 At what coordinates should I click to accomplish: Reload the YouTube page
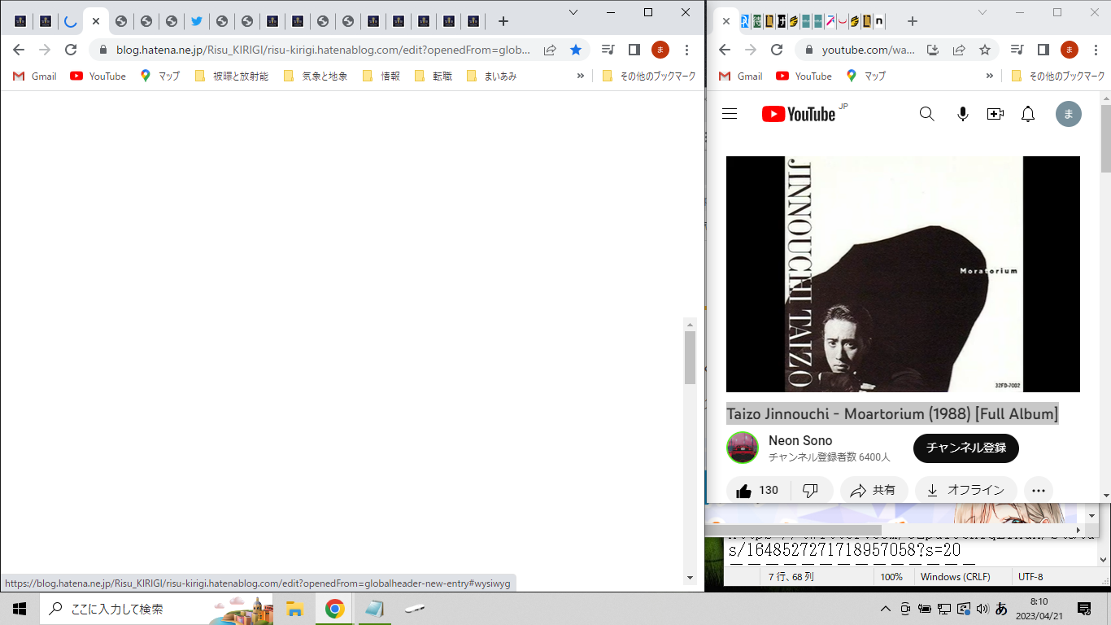click(x=777, y=50)
